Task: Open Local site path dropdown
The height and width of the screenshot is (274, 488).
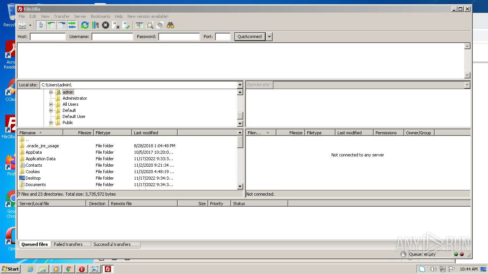Action: (x=240, y=85)
